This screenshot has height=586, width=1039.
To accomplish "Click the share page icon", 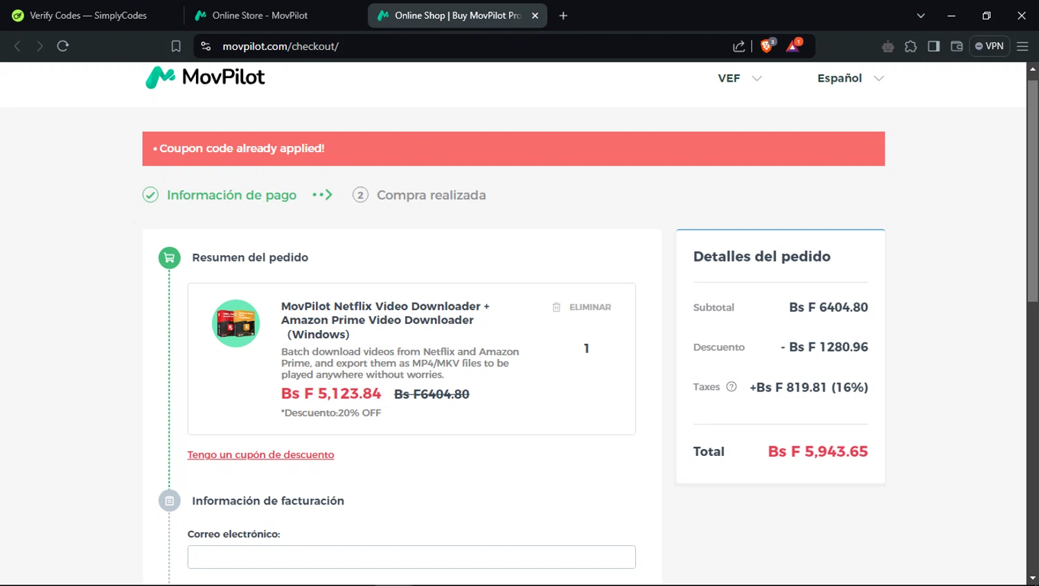I will tap(739, 46).
